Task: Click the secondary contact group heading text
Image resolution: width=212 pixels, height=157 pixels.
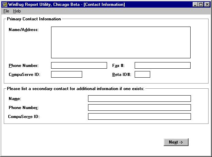Action: point(76,89)
